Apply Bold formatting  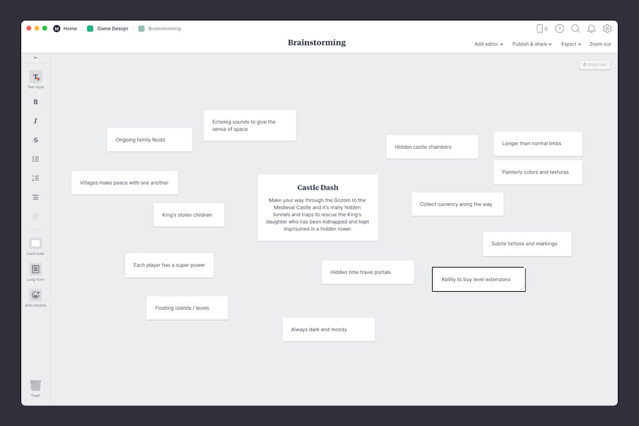point(35,102)
